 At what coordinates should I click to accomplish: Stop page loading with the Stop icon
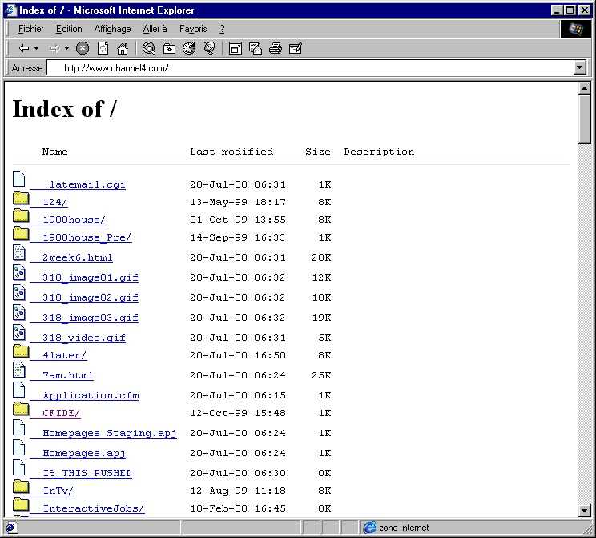pyautogui.click(x=83, y=48)
